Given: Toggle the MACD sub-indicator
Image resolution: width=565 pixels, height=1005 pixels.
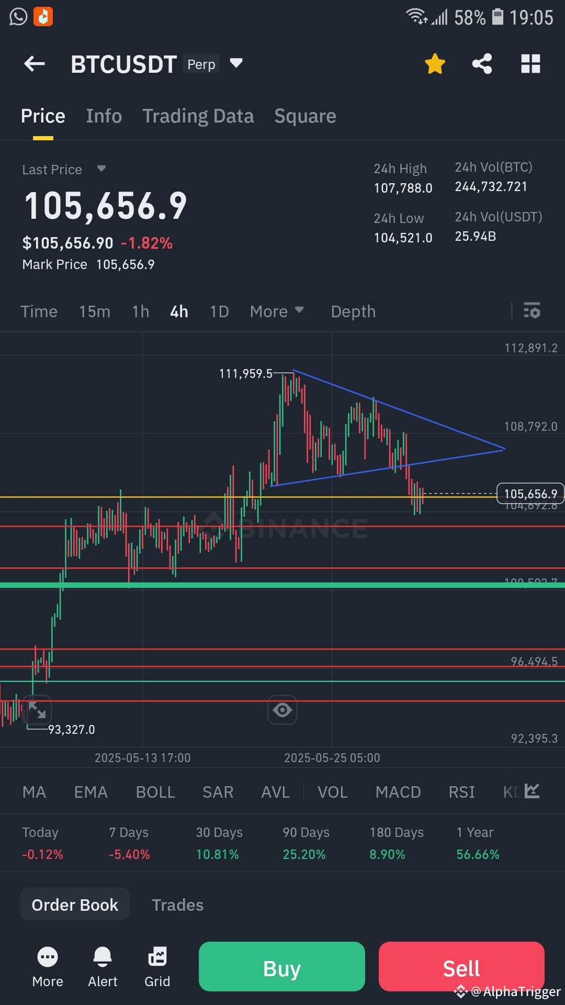Looking at the screenshot, I should [x=398, y=792].
